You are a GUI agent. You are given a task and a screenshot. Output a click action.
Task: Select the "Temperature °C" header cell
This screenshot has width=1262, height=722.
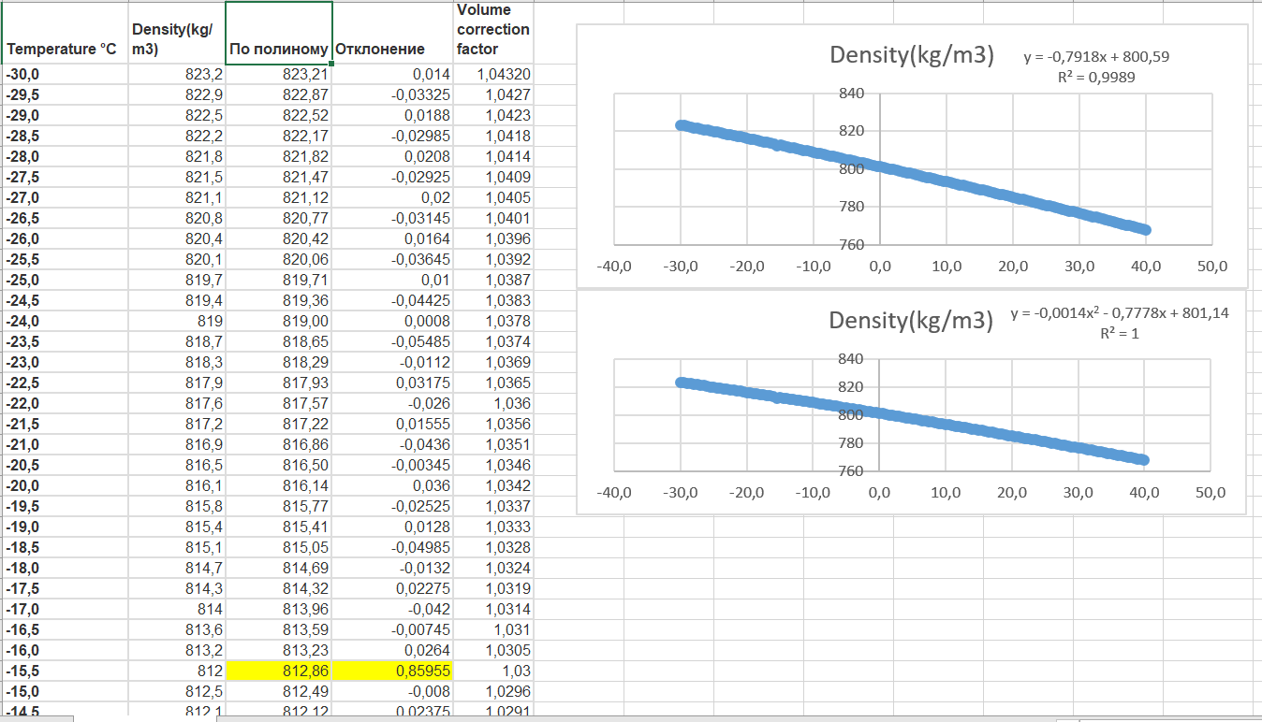tap(64, 49)
